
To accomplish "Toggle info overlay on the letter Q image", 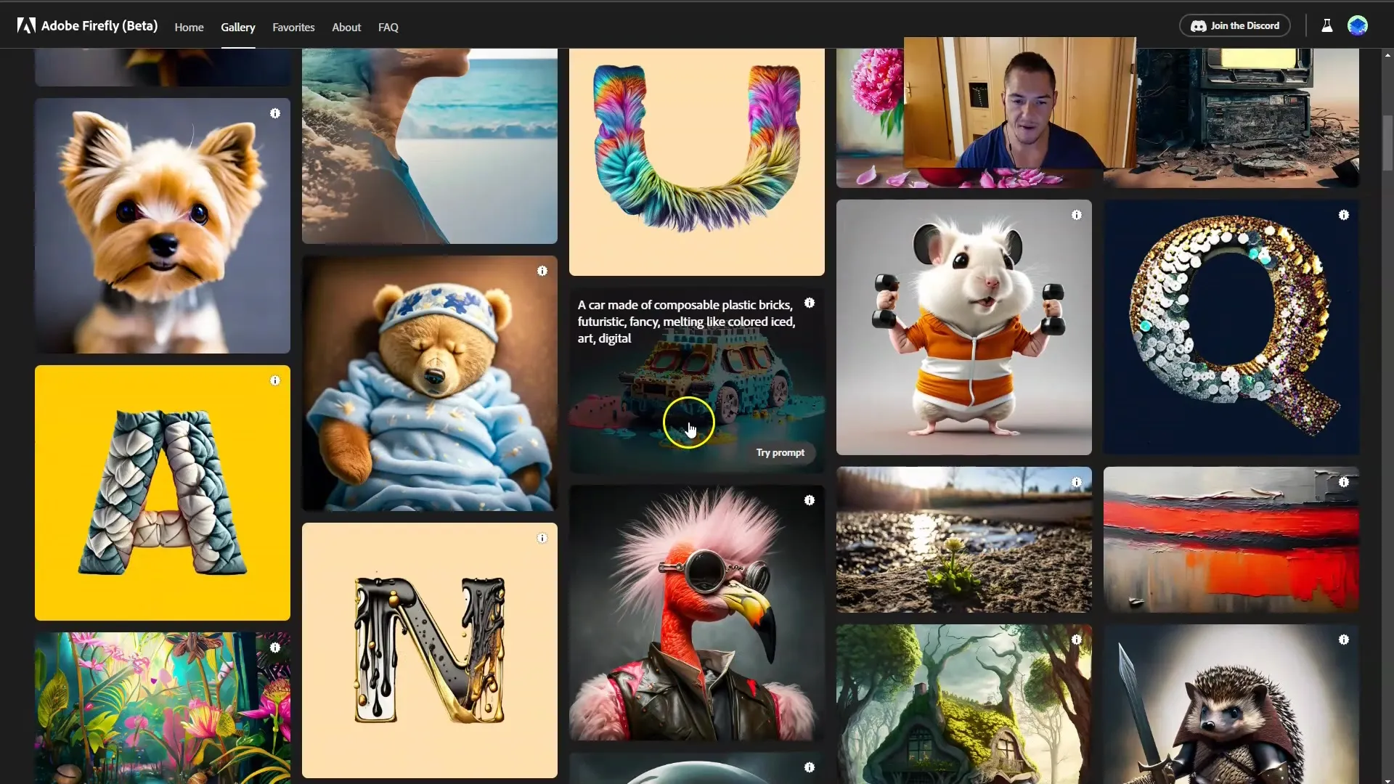I will pos(1343,214).
